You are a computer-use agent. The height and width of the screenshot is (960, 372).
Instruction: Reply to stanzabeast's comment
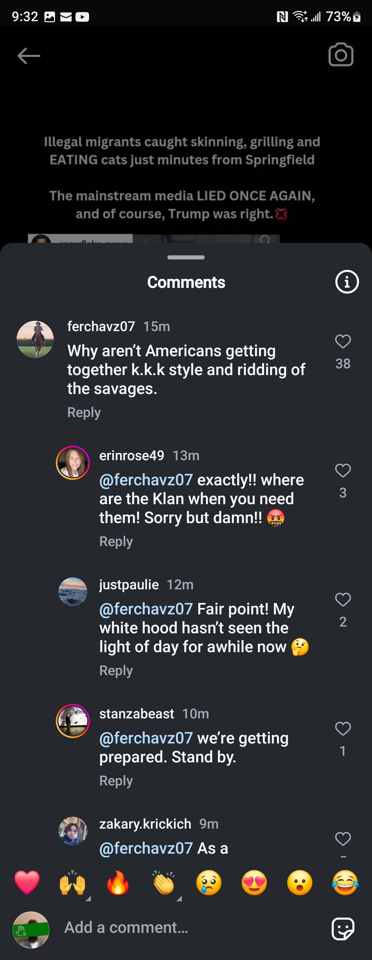pyautogui.click(x=116, y=781)
